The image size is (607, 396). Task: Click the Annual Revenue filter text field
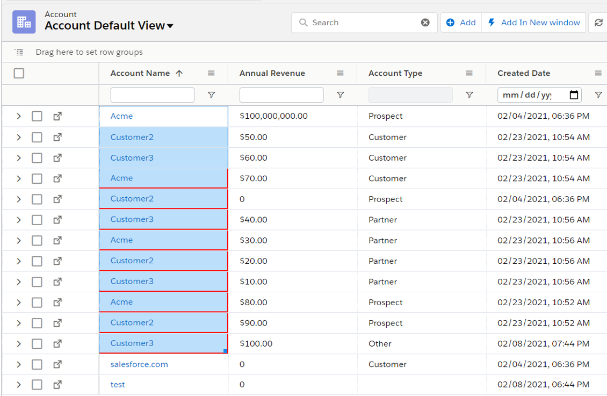(281, 95)
